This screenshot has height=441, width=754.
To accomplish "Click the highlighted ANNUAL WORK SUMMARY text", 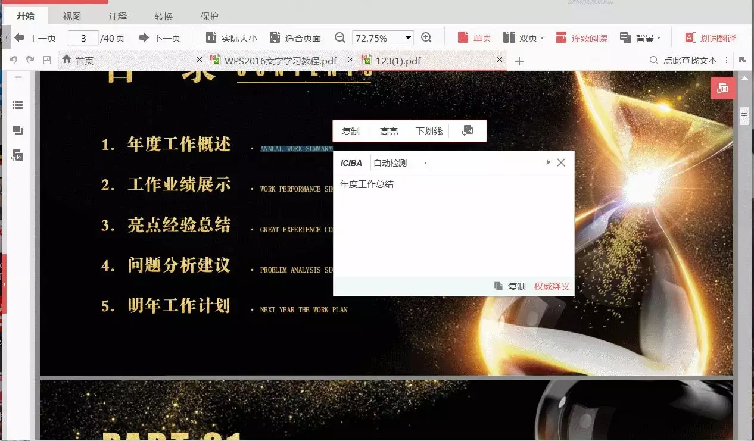I will click(296, 149).
